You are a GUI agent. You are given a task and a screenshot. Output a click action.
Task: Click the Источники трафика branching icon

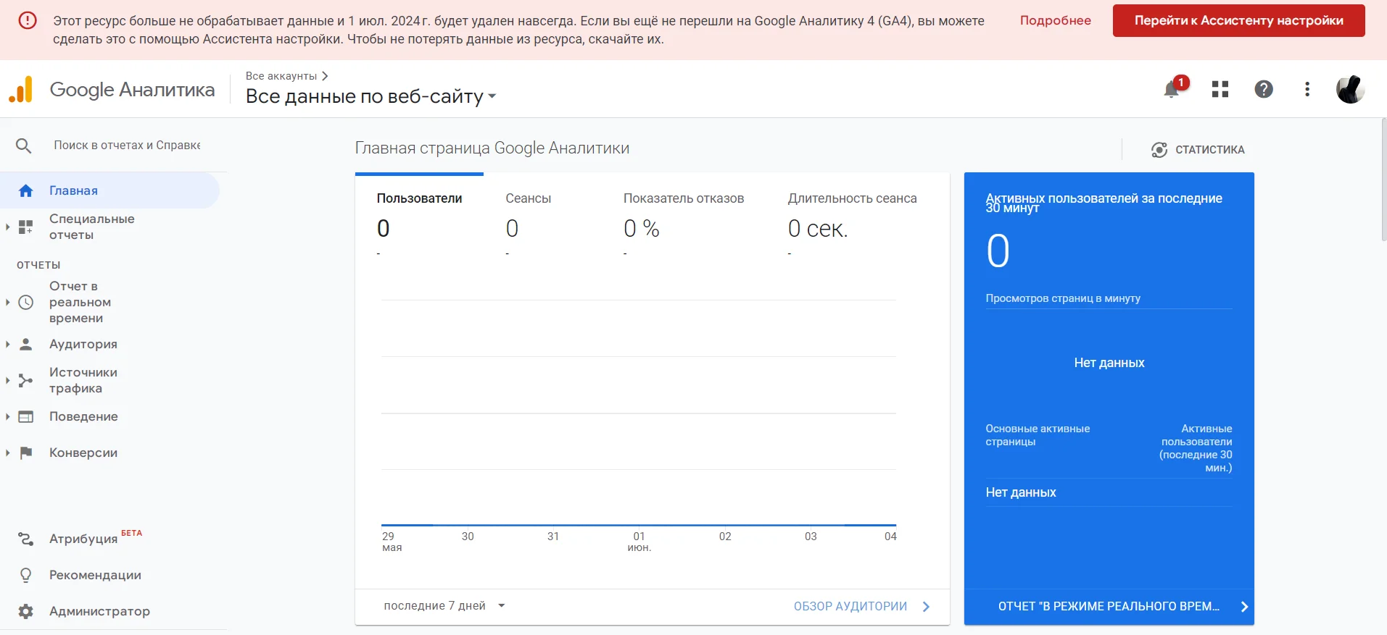pos(26,380)
